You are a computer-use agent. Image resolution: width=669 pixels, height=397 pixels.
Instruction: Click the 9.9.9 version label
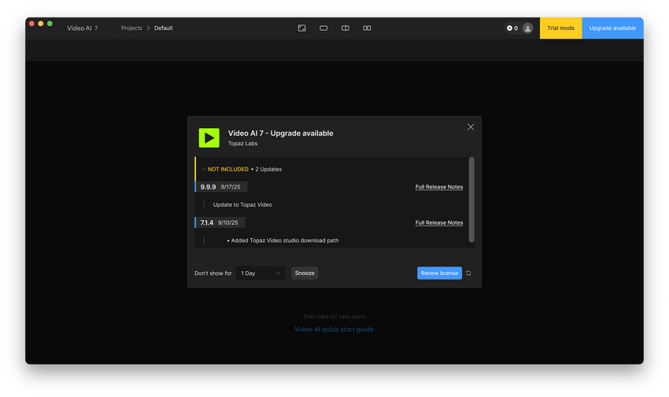pos(209,187)
